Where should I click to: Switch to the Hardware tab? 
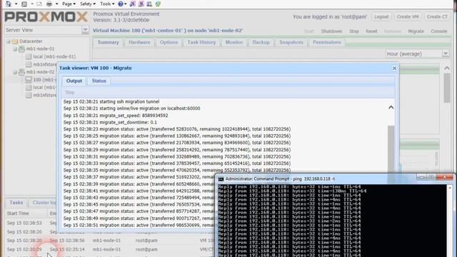click(x=139, y=42)
